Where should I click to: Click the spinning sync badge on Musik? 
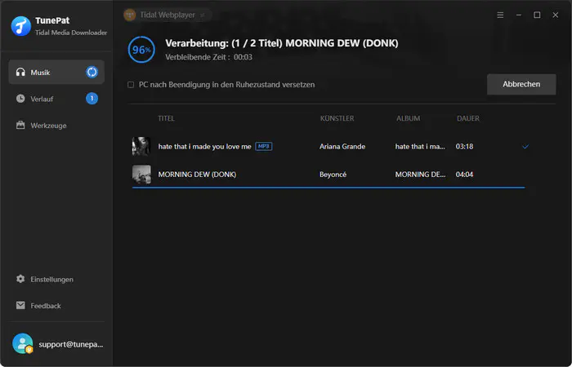[x=92, y=72]
